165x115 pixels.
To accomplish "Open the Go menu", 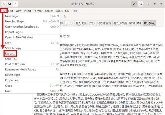I will point(67,11).
